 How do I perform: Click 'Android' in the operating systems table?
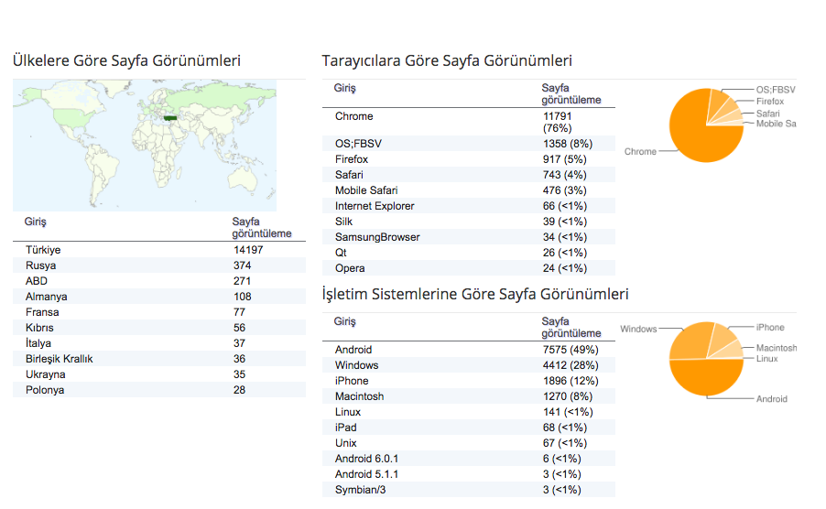point(353,350)
